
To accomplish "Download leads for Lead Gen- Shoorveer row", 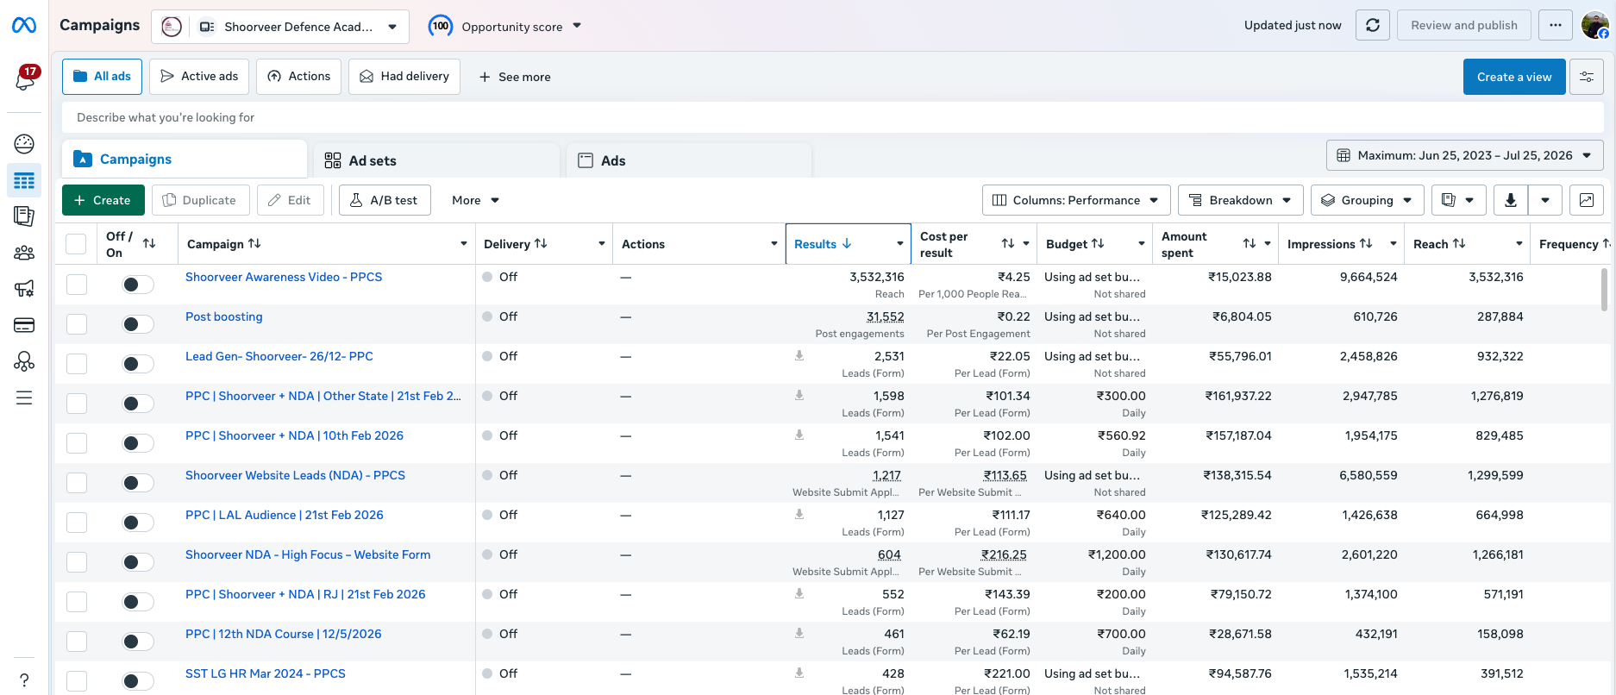I will 799,355.
